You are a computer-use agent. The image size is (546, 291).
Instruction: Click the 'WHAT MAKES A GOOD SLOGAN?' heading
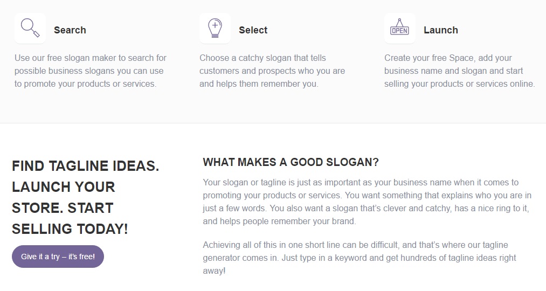pos(291,162)
